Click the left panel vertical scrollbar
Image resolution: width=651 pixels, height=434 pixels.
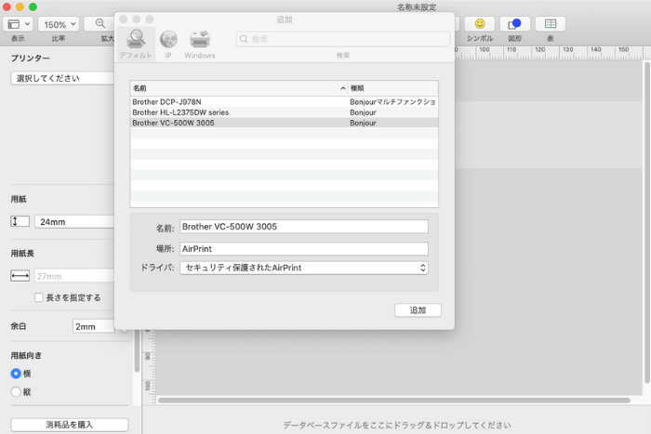(137, 351)
